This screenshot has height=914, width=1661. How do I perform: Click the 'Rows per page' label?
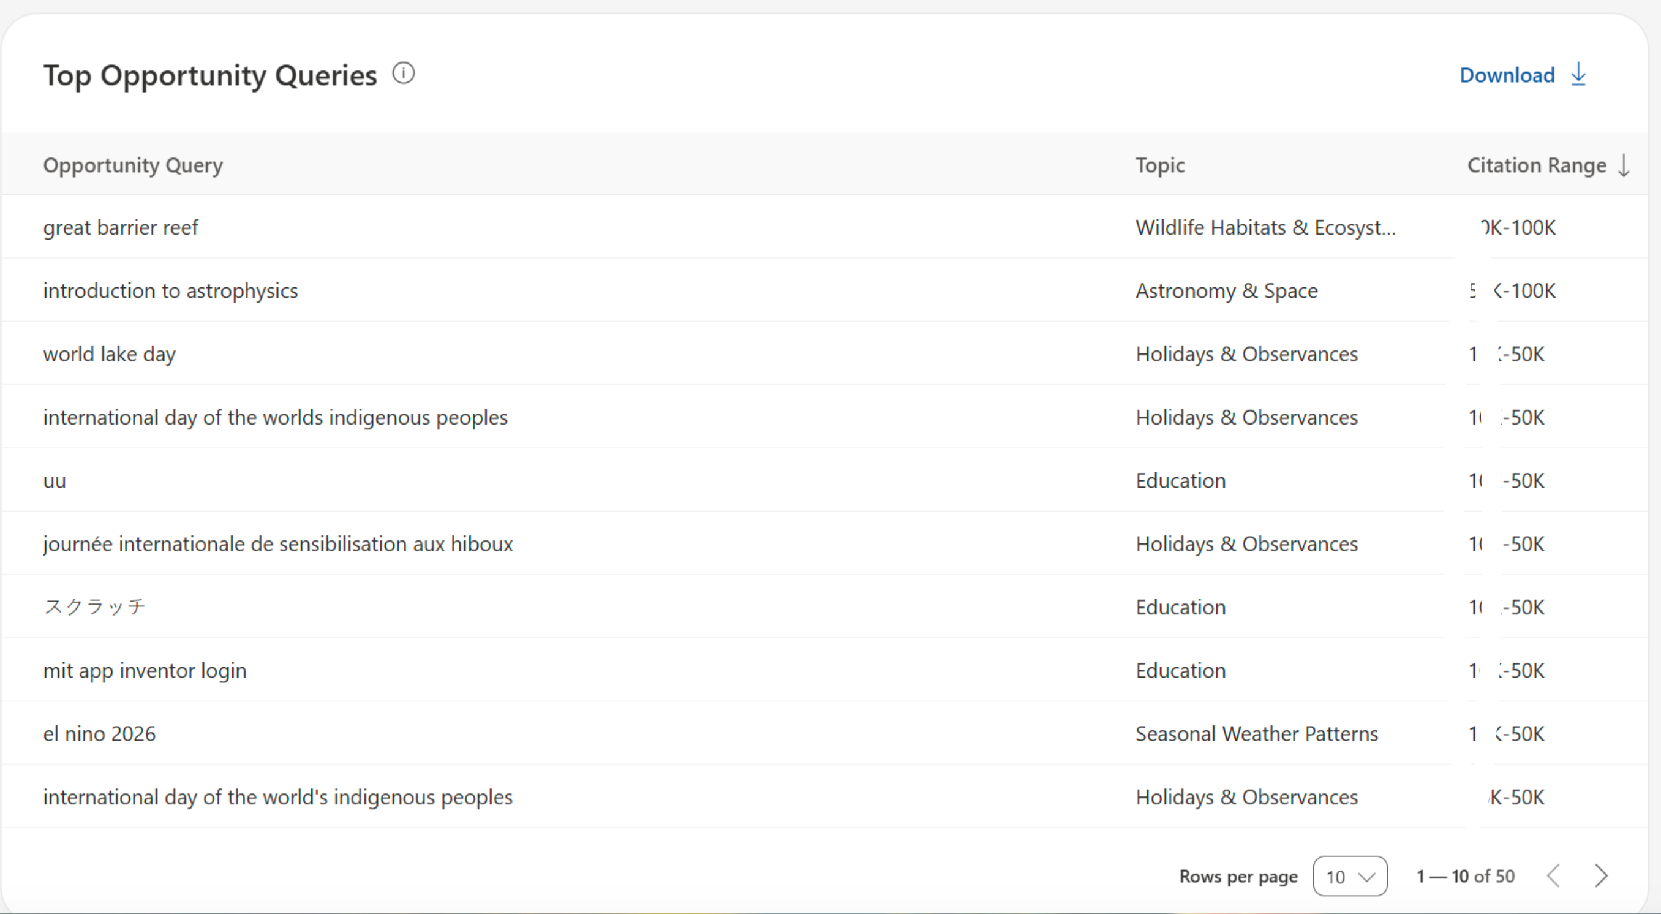coord(1238,876)
